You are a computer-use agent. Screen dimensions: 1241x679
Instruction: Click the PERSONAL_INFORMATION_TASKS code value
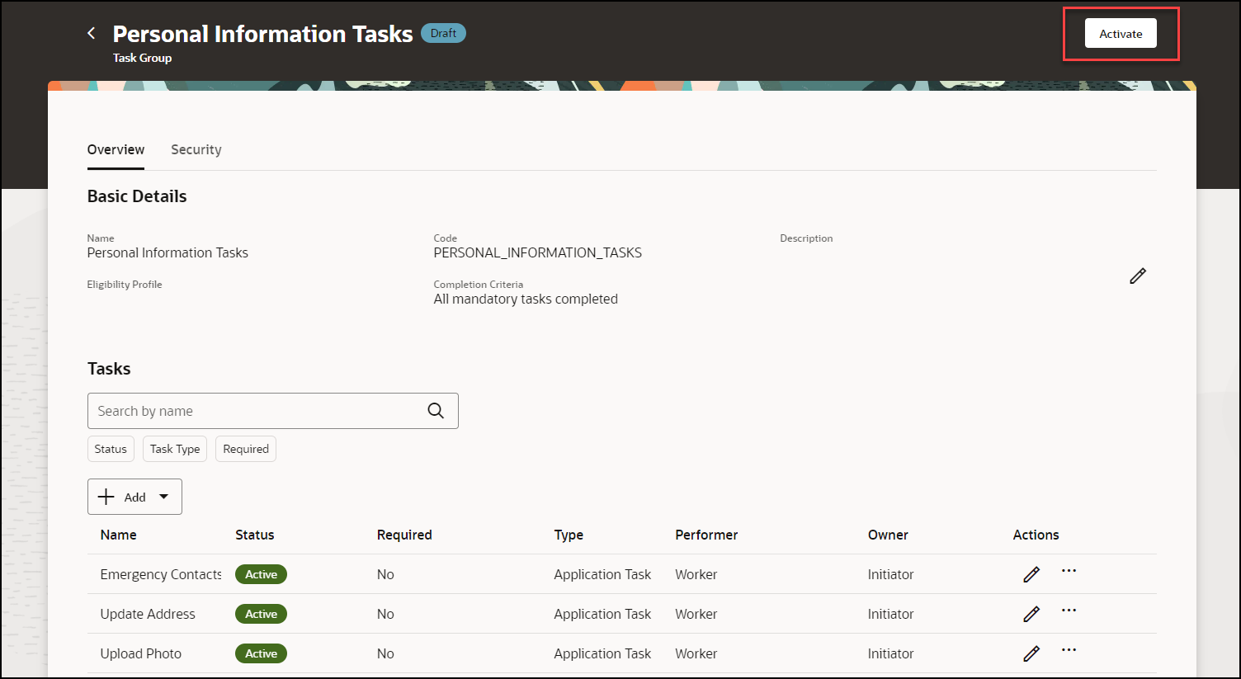pyautogui.click(x=538, y=252)
